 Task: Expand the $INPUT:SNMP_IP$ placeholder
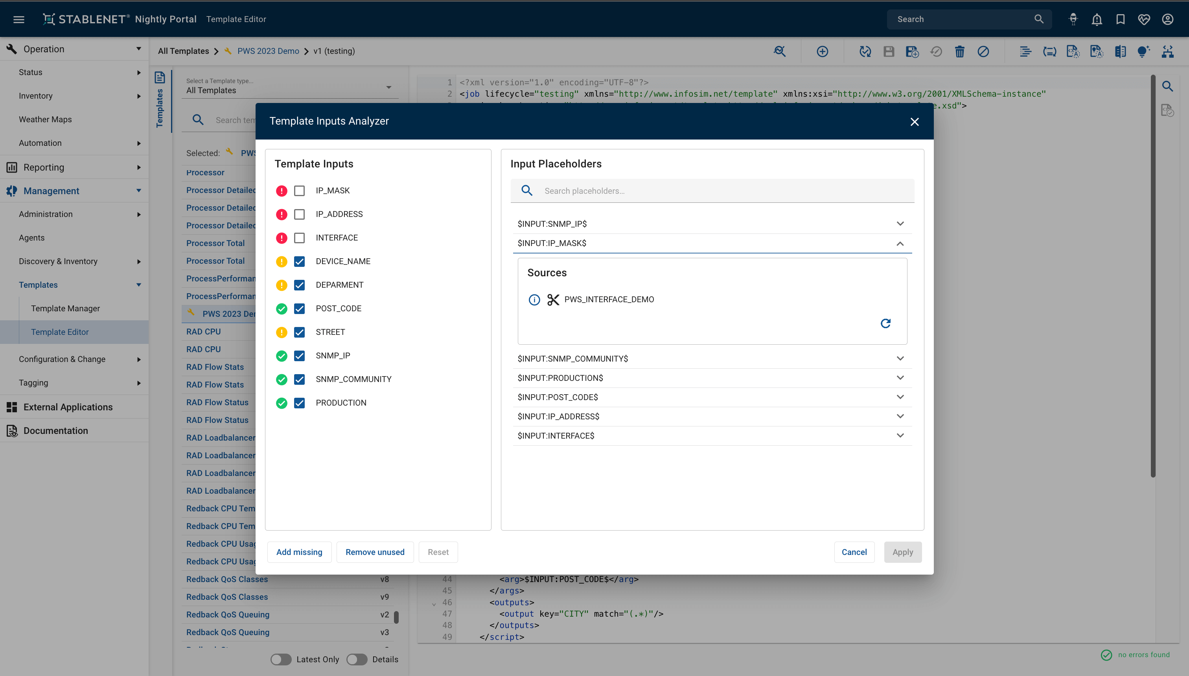(x=712, y=224)
